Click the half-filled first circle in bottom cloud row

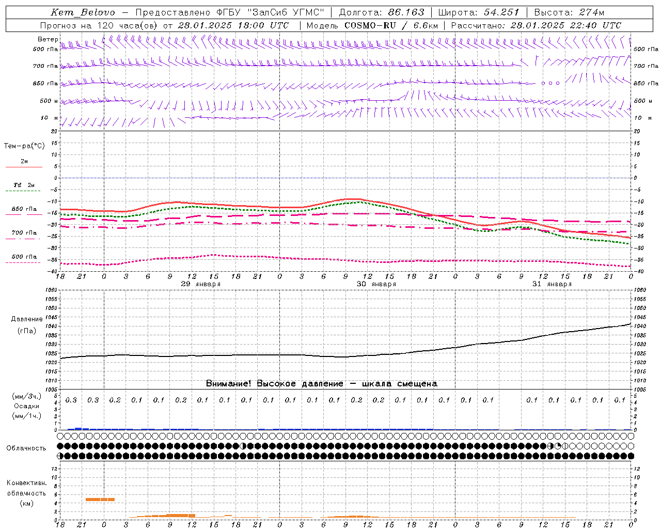pyautogui.click(x=60, y=456)
